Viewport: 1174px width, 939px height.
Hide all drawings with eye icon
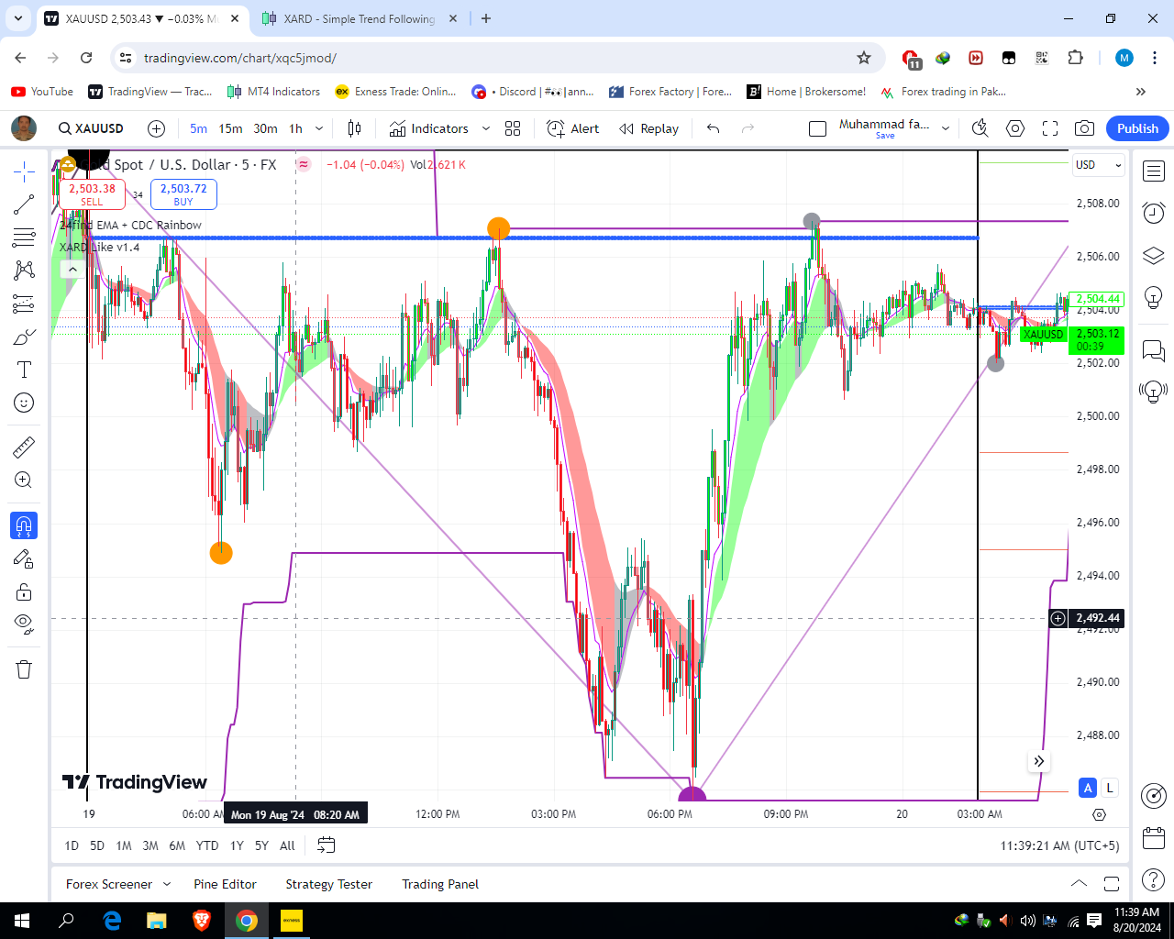tap(24, 624)
